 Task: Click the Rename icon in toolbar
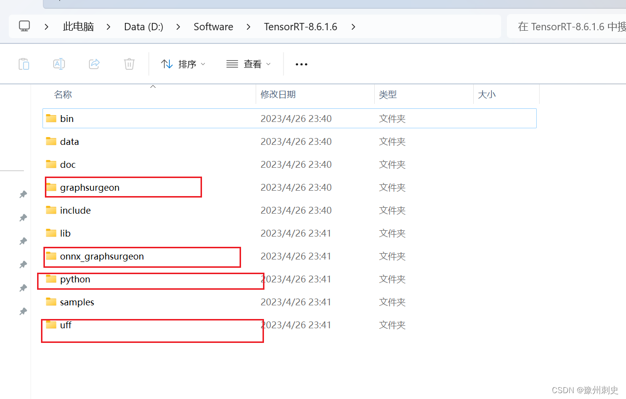tap(59, 64)
